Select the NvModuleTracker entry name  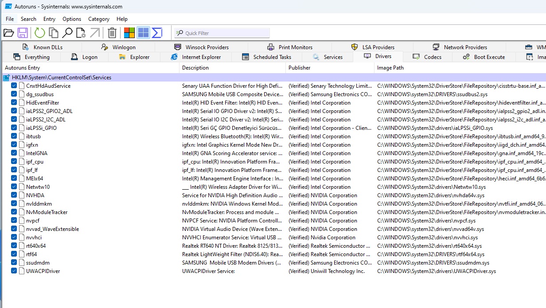[47, 212]
